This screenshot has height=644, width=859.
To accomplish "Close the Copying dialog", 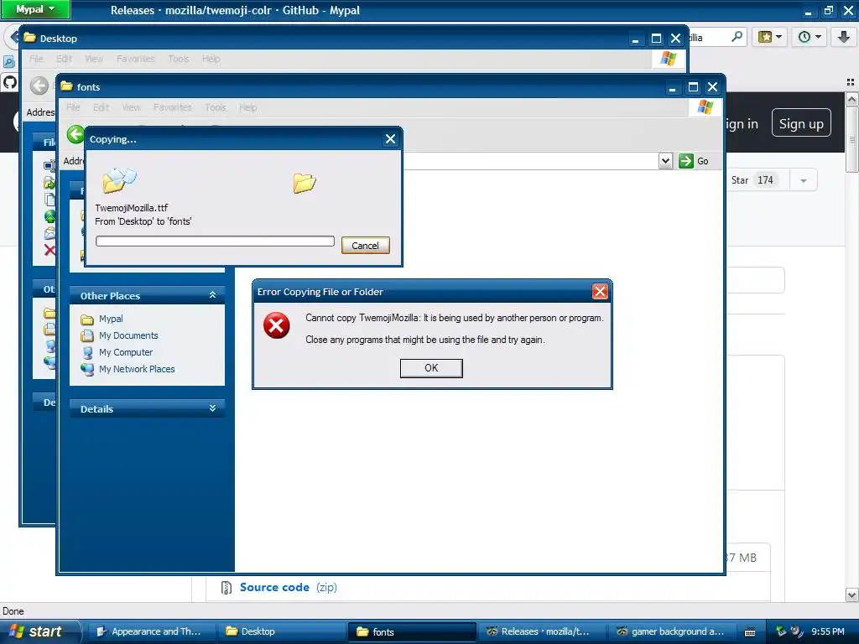I will coord(390,139).
